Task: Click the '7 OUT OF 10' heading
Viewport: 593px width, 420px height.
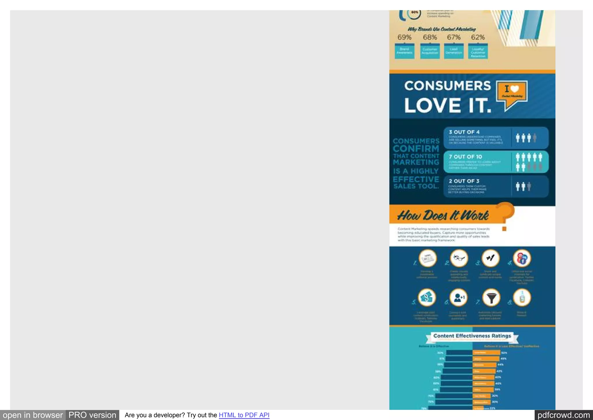Action: [465, 157]
